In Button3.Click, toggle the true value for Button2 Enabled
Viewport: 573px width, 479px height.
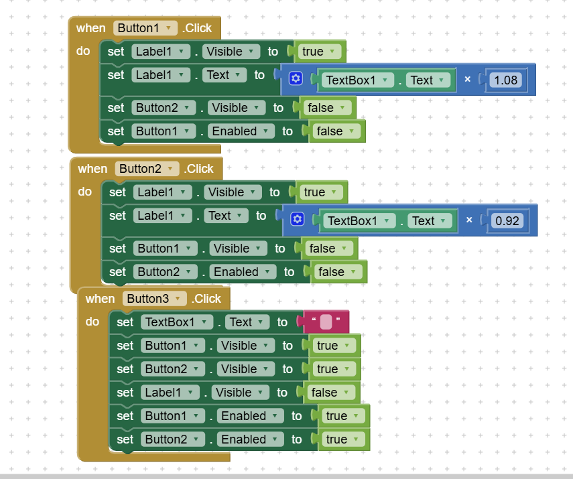click(x=344, y=439)
